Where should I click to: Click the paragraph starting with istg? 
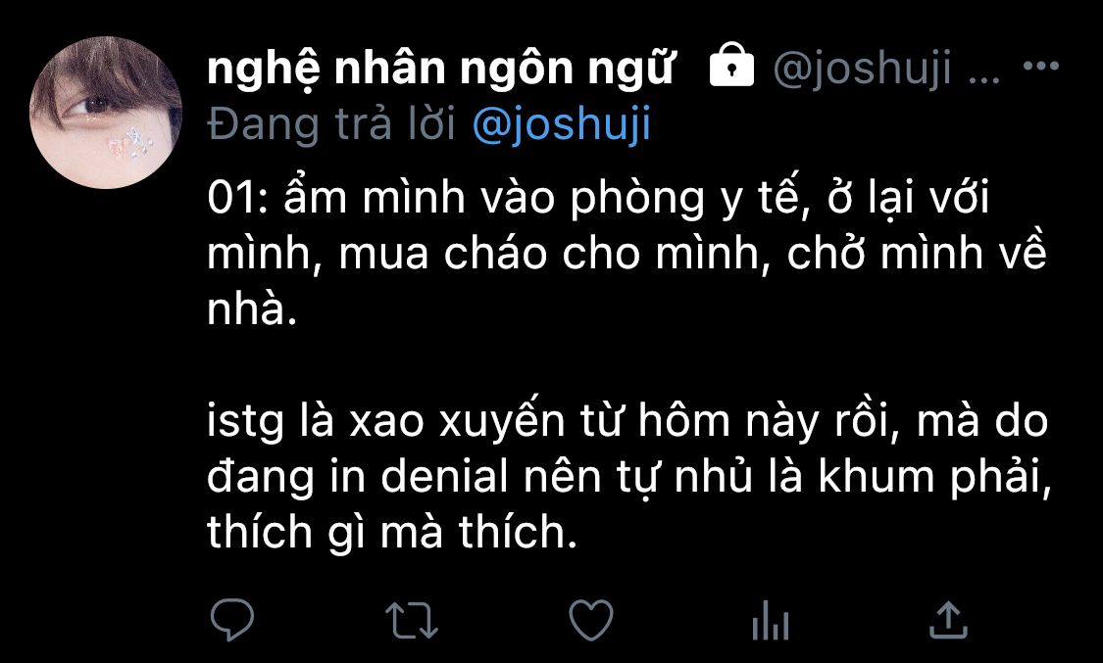tap(628, 476)
